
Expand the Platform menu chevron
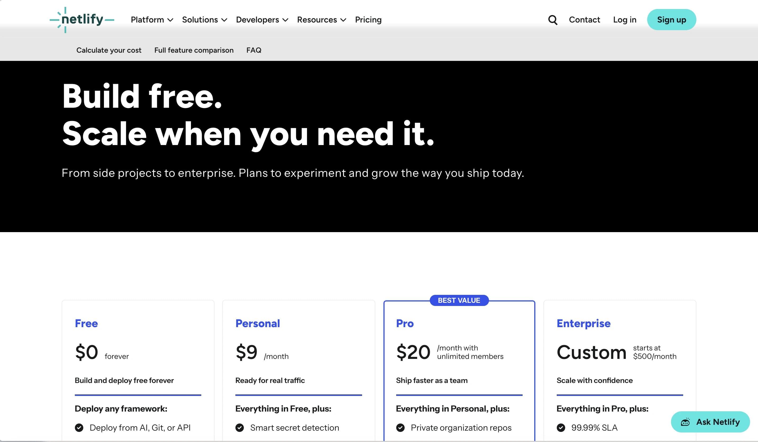pos(170,20)
